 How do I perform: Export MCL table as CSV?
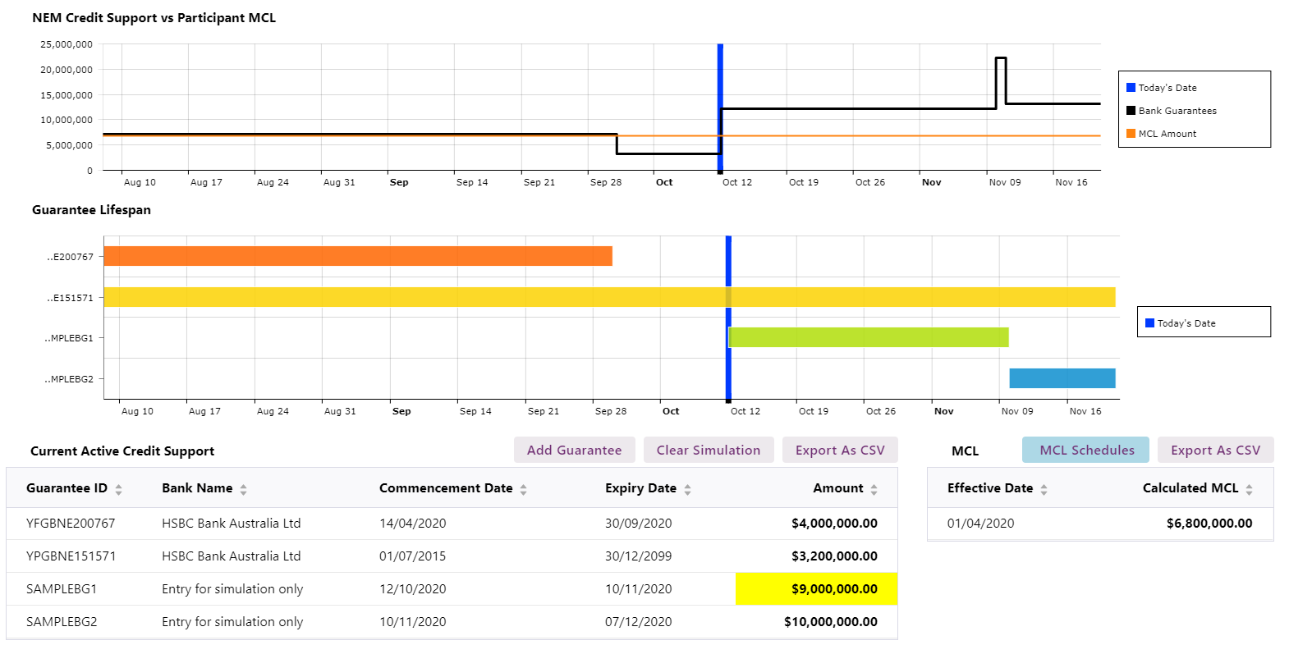(1214, 450)
